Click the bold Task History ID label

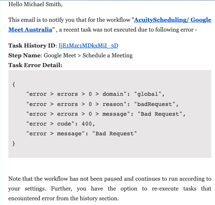(32, 46)
